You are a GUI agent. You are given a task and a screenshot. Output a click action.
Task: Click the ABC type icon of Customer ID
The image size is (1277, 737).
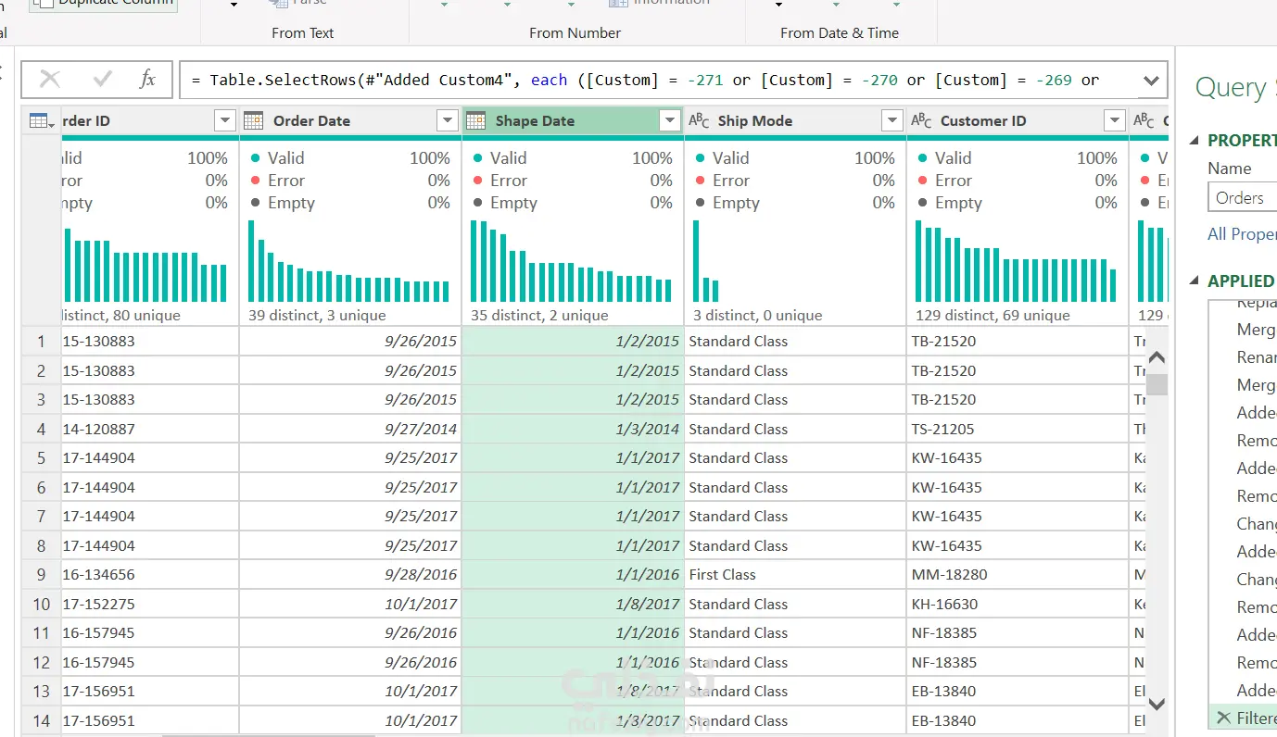tap(921, 120)
